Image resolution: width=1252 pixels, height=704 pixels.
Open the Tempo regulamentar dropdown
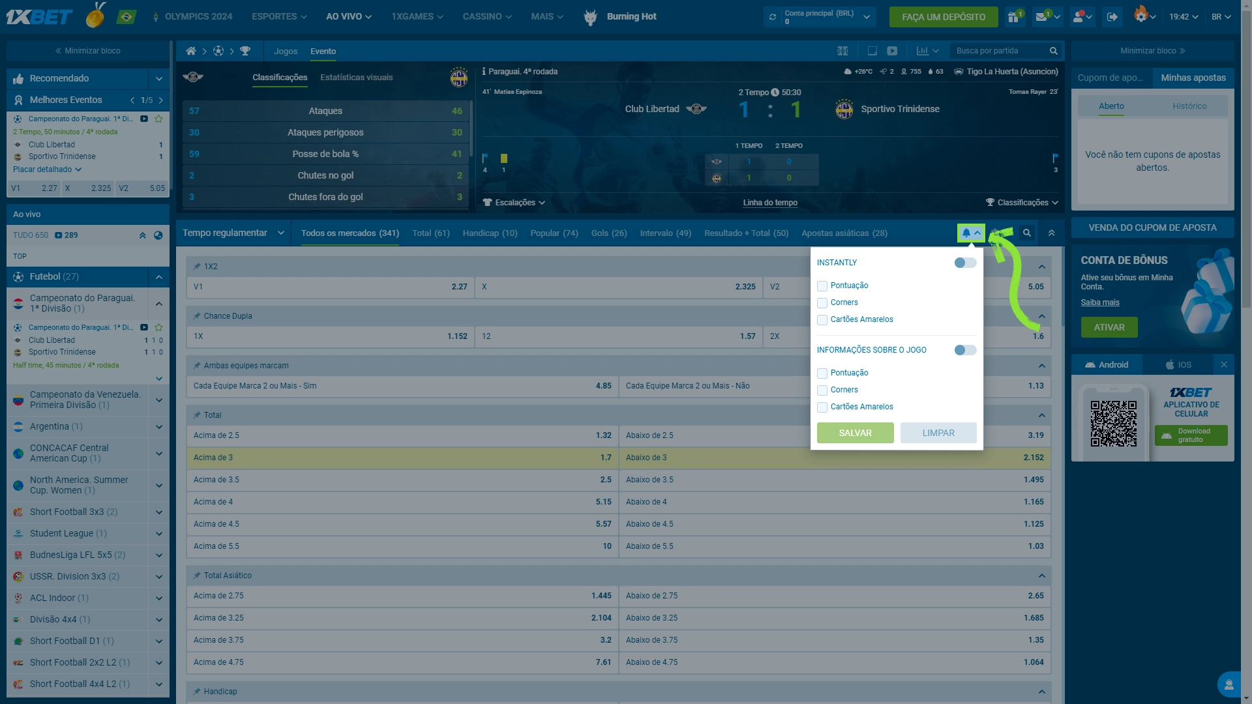coord(233,233)
